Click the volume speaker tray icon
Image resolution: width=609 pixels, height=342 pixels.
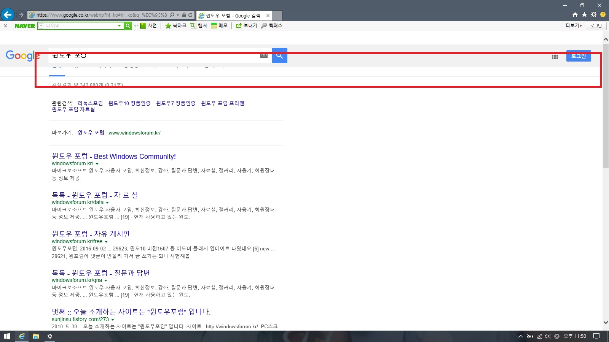[x=548, y=336]
